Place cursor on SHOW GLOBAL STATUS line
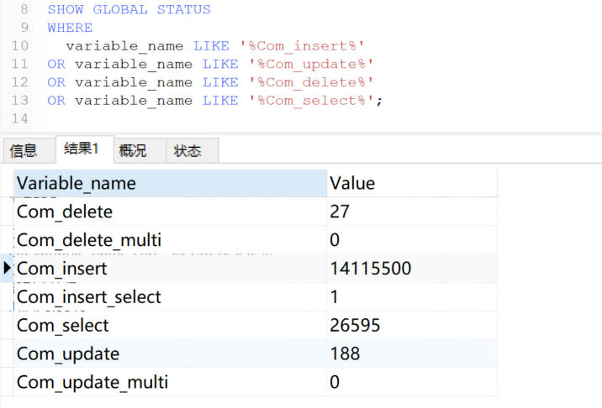The image size is (602, 408). point(129,9)
